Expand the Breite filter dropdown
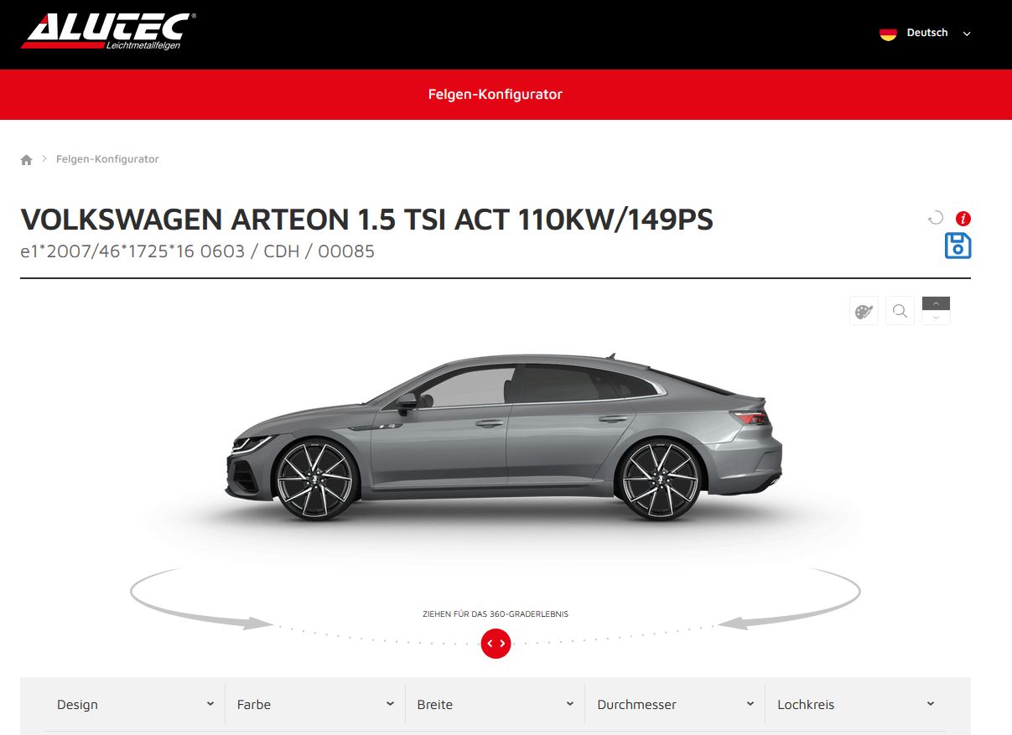Image resolution: width=1012 pixels, height=735 pixels. coord(496,705)
